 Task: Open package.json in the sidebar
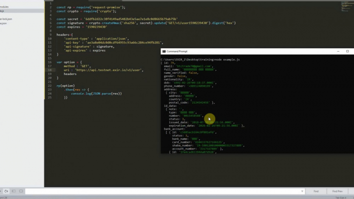click(4, 23)
